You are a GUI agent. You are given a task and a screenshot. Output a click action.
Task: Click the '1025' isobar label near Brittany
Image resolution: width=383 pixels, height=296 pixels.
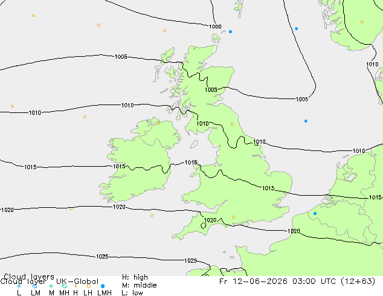point(190,260)
